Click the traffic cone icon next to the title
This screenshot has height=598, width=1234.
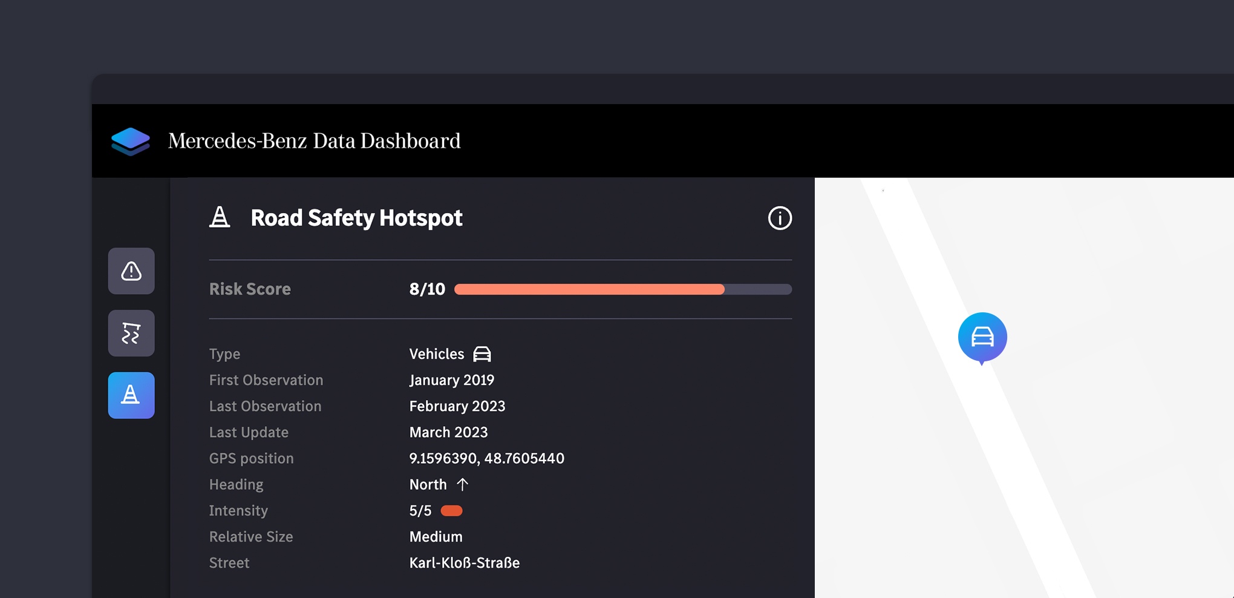(220, 217)
